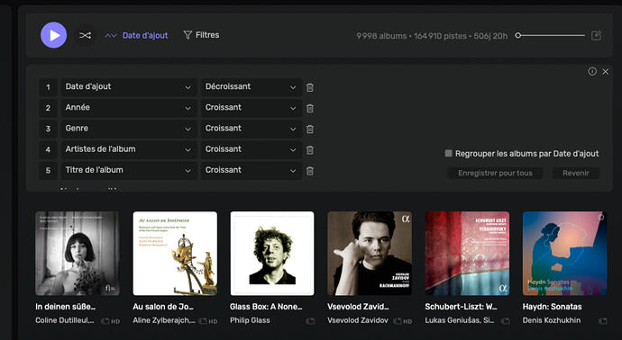
Task: Open artist Denis Kozhukhin
Action: tap(552, 320)
